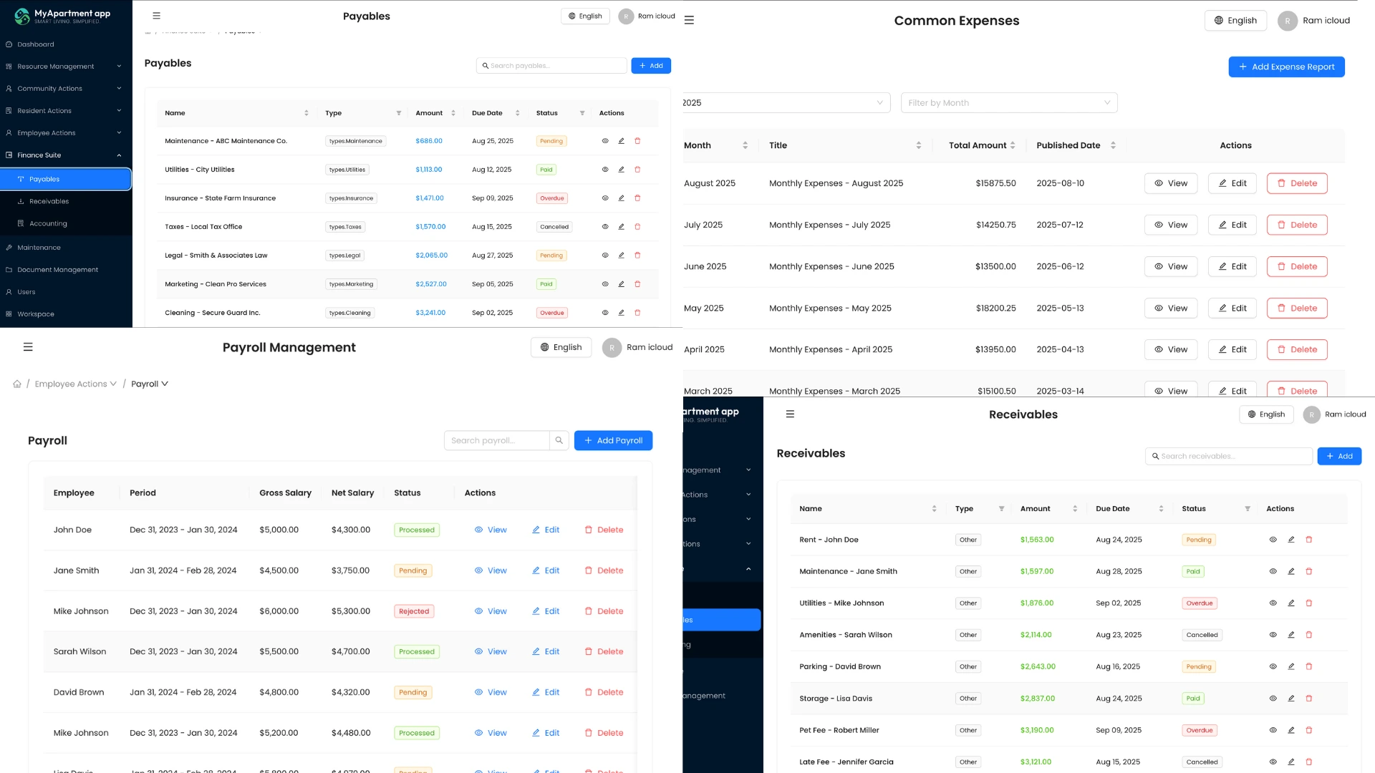Open Workspace in the sidebar

click(66, 314)
